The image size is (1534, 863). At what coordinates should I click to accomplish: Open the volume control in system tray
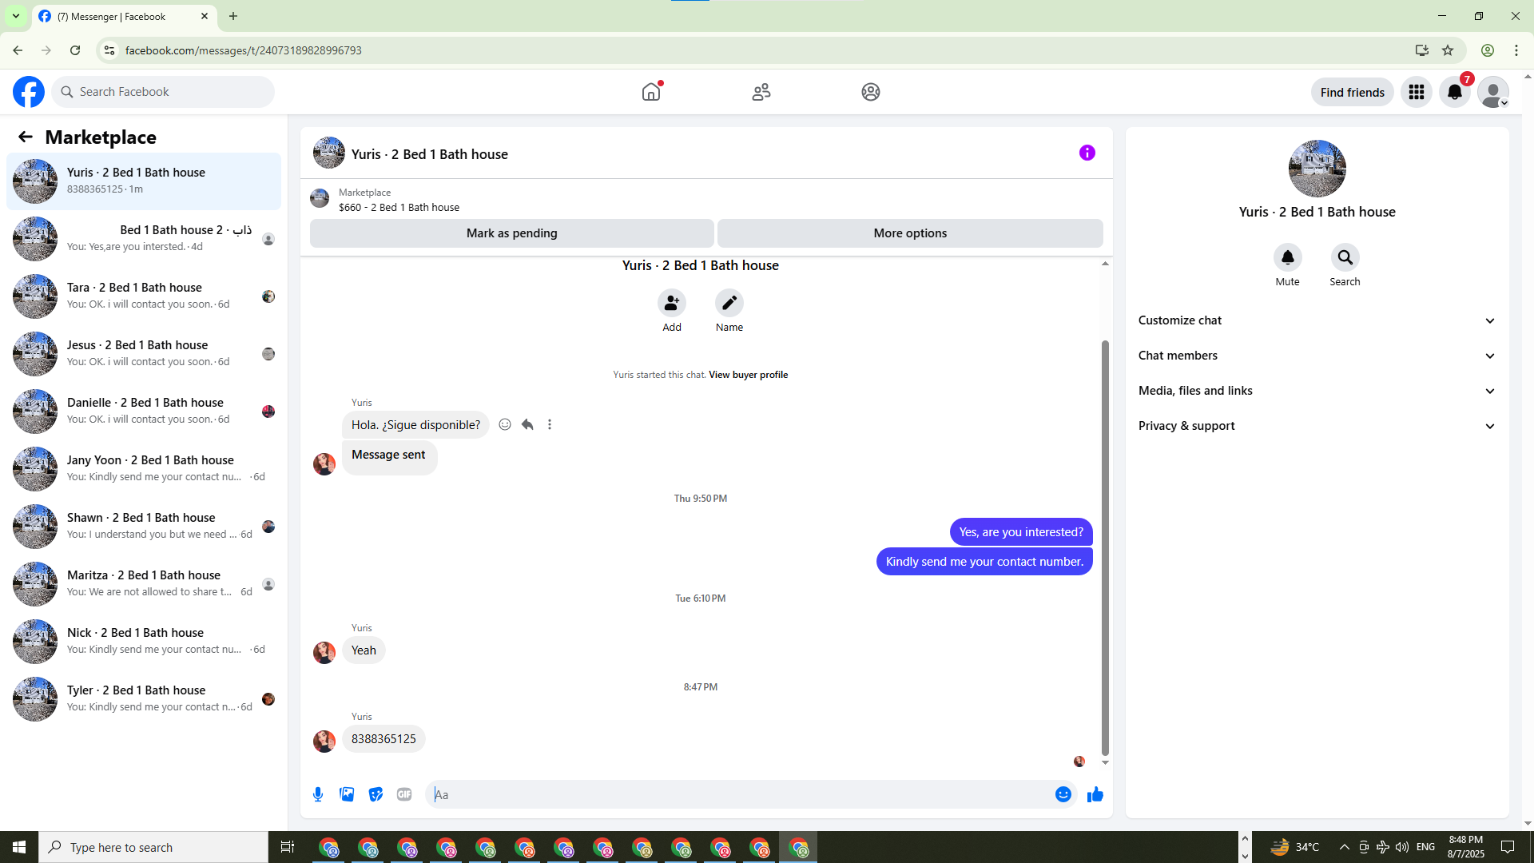click(1402, 847)
